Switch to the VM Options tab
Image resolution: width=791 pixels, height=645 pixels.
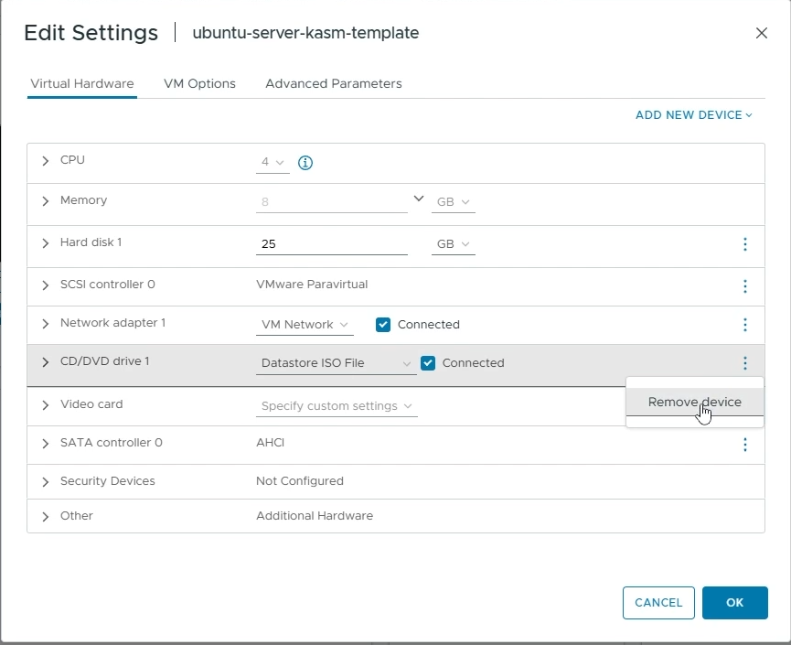click(199, 82)
